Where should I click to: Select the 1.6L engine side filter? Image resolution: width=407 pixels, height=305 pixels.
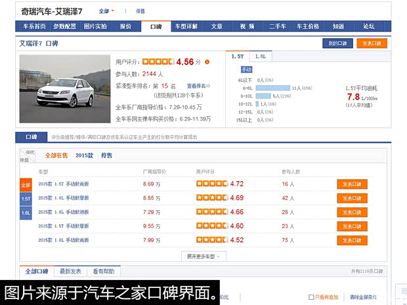pyautogui.click(x=26, y=213)
